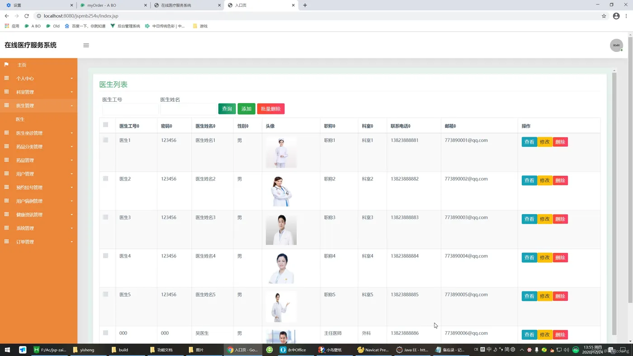Click the user avatar in the header
633x356 pixels.
click(x=616, y=45)
